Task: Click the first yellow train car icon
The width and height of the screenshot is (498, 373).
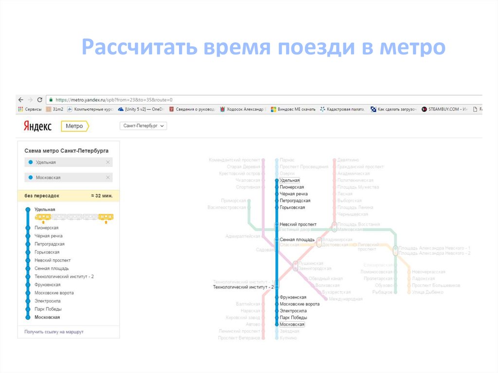Action: click(x=44, y=216)
